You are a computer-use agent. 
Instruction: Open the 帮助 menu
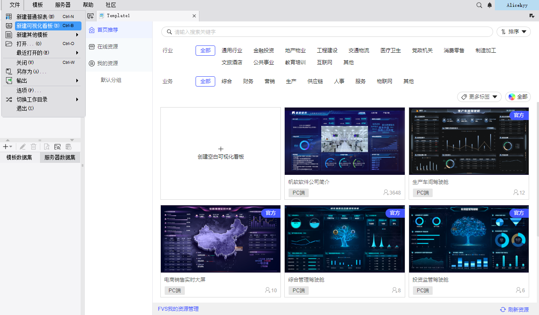88,5
